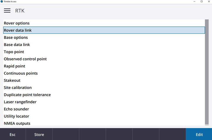Screen dimensions: 212x140
Task: Click the Trimble Access app icon
Action: tap(2, 1)
